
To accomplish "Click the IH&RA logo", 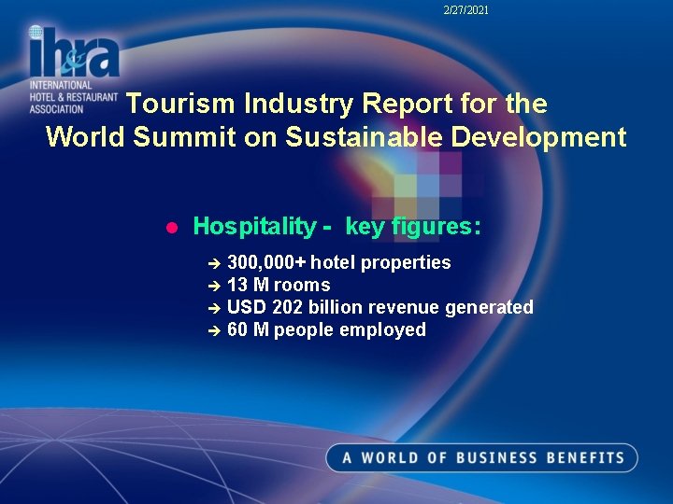I will click(74, 52).
